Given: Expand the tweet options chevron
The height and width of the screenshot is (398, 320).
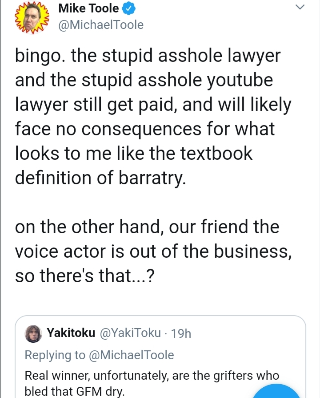Looking at the screenshot, I should pos(300,7).
